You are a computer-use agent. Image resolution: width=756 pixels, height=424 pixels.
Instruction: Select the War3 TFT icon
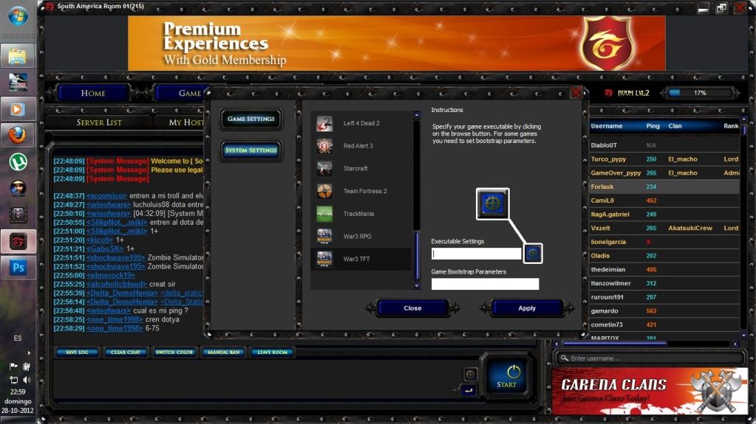324,259
